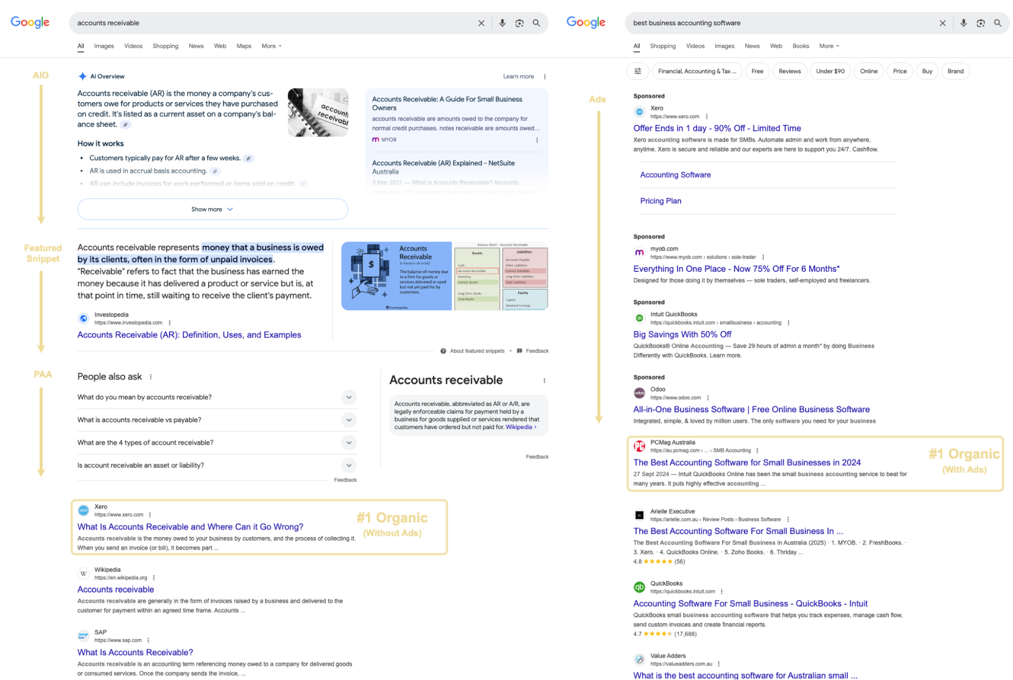
Task: Click the microphone icon for voice search
Action: (x=502, y=23)
